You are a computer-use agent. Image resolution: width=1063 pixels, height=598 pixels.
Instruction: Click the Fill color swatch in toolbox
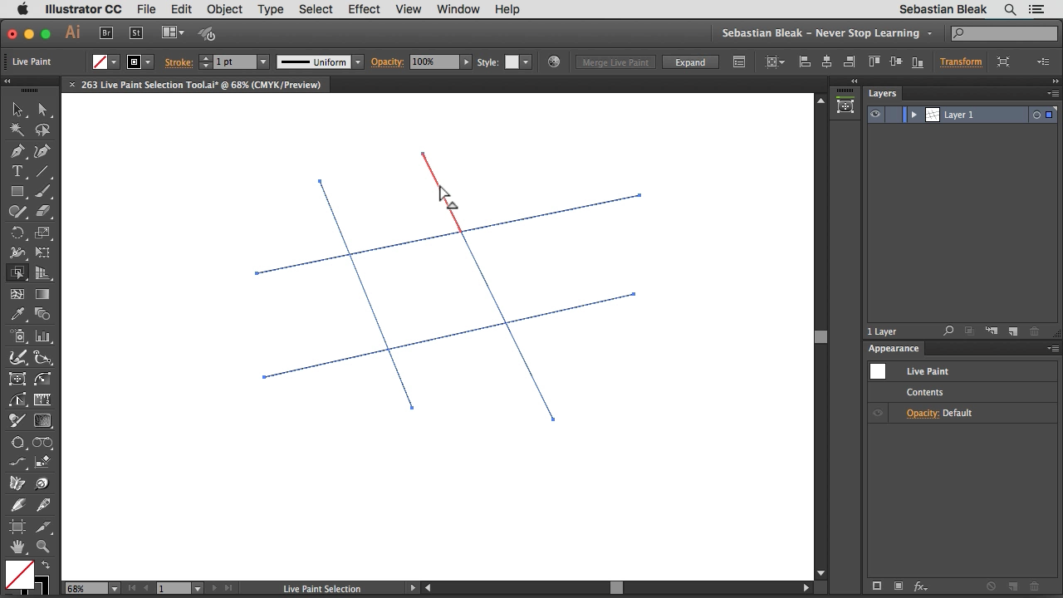[19, 574]
